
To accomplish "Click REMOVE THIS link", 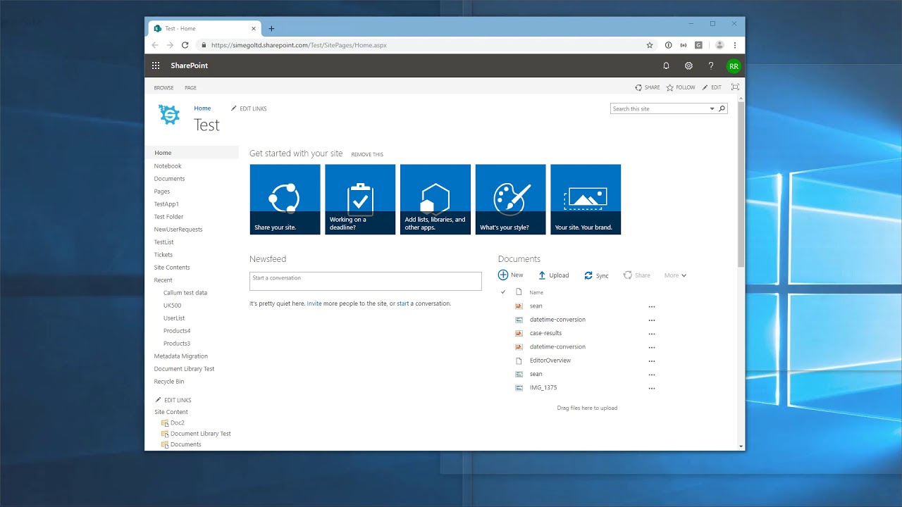I will 367,154.
